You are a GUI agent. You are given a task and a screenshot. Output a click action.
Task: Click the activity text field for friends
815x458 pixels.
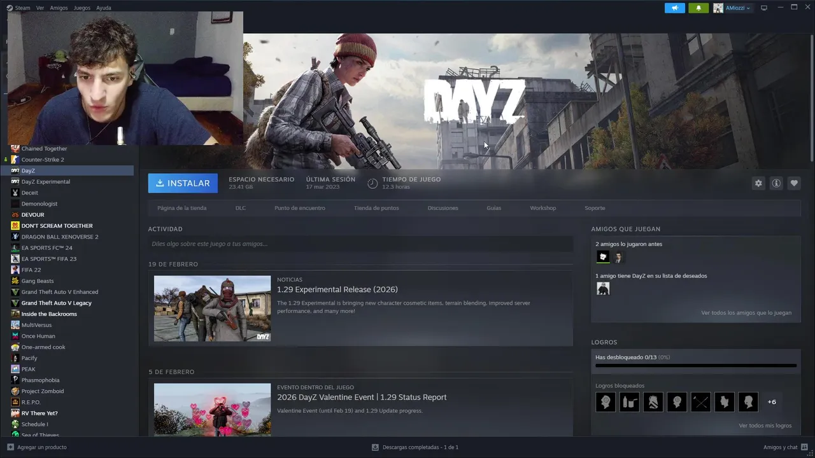(360, 244)
